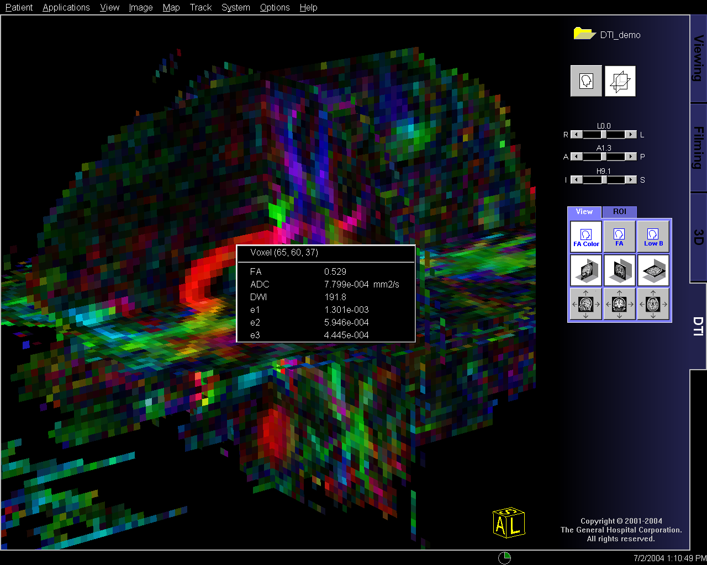
Task: Switch display to Low B image
Action: pos(653,237)
